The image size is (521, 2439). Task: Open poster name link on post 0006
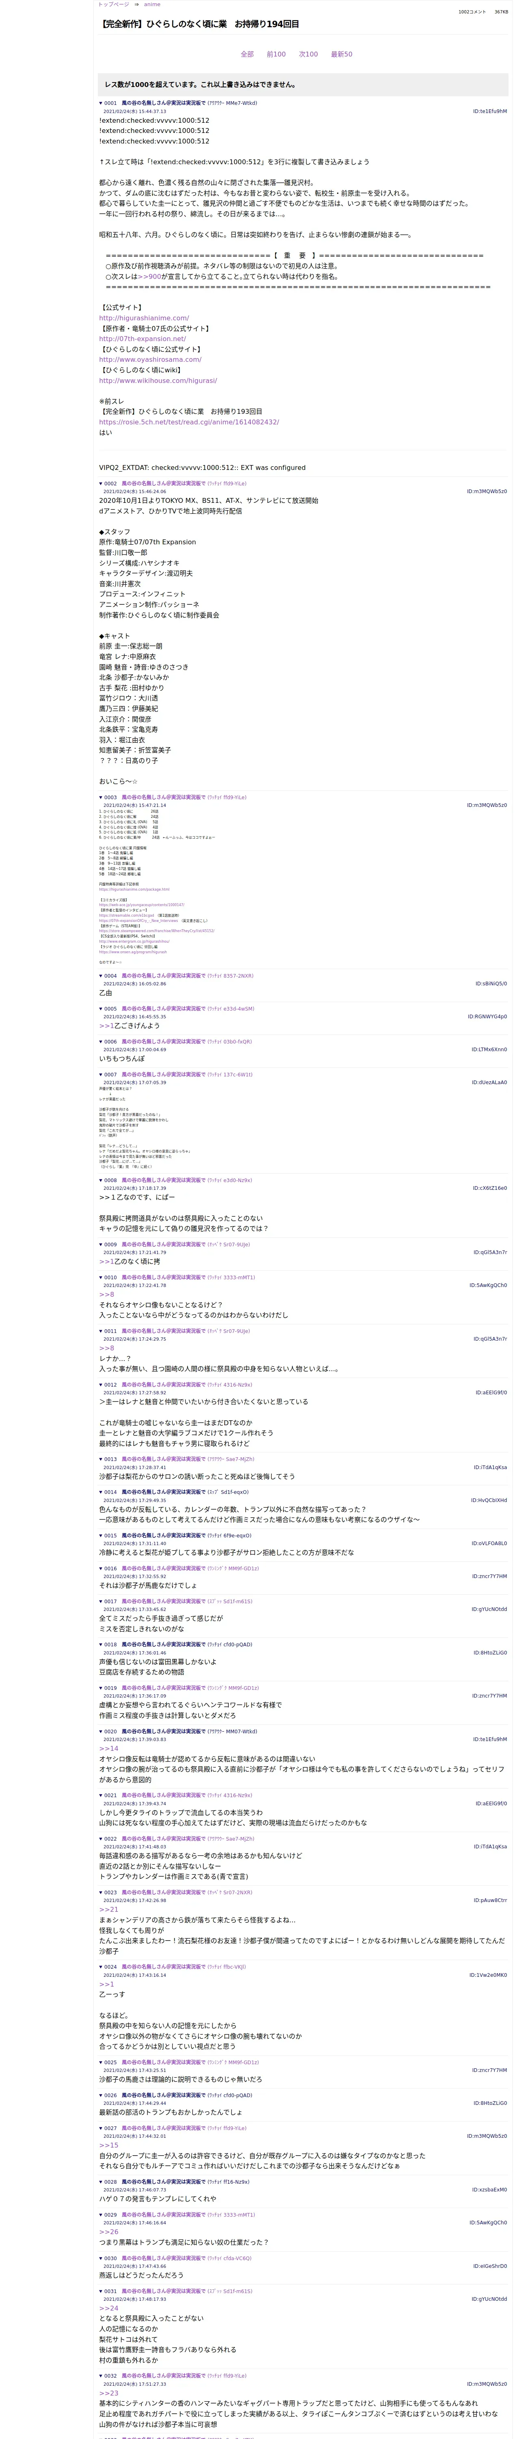pos(164,1041)
